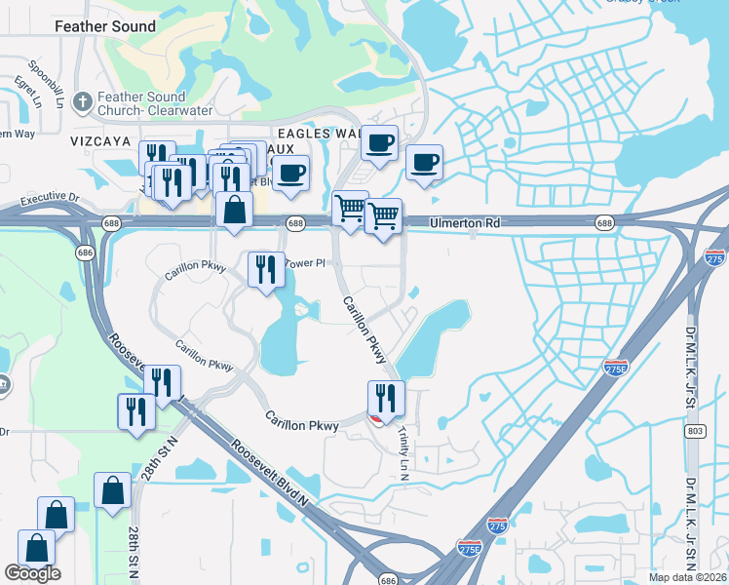Click the Feather Sound neighborhood label

click(x=105, y=26)
